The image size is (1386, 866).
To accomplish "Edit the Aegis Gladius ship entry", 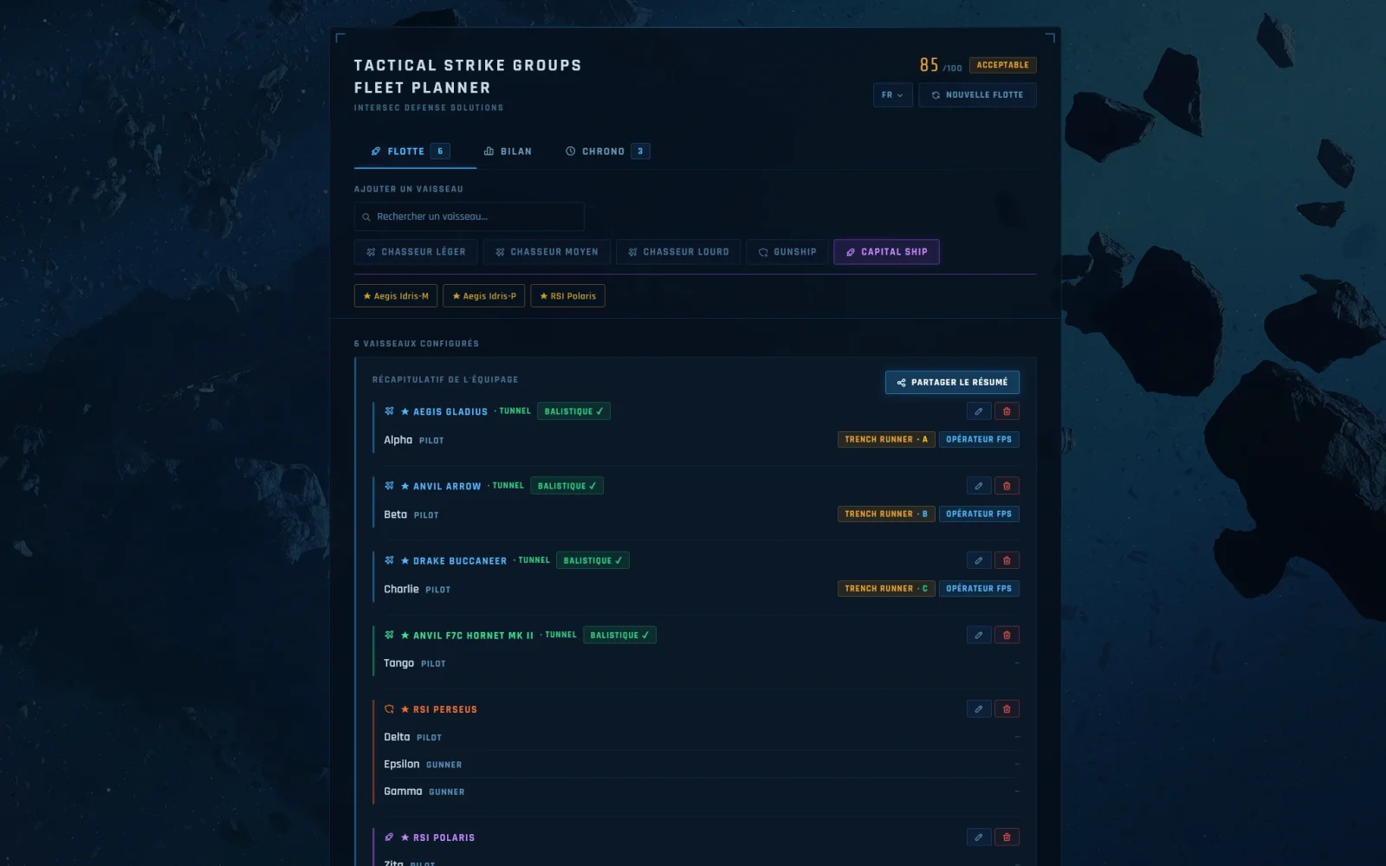I will click(979, 411).
